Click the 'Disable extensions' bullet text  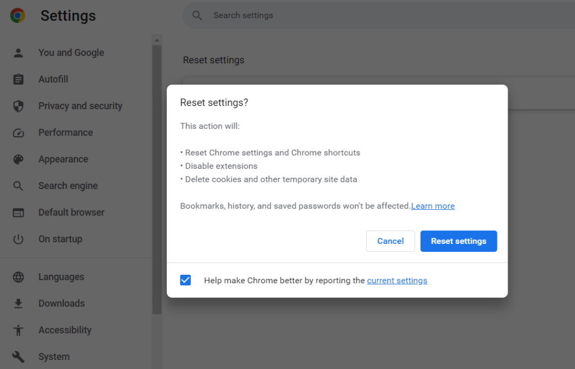(x=221, y=166)
